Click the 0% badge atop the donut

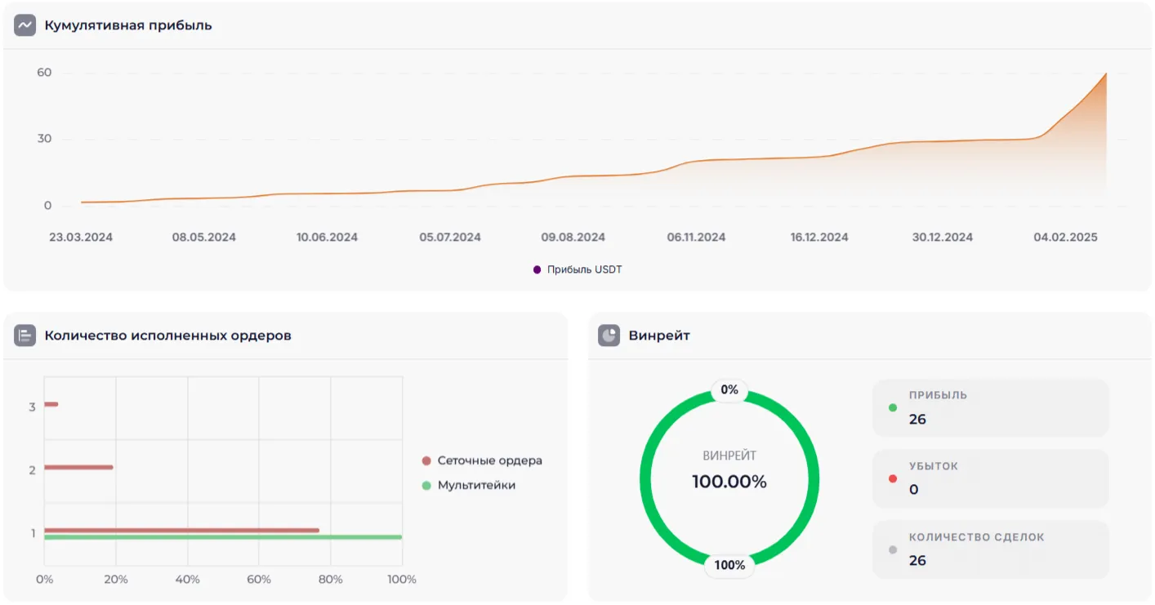(729, 390)
